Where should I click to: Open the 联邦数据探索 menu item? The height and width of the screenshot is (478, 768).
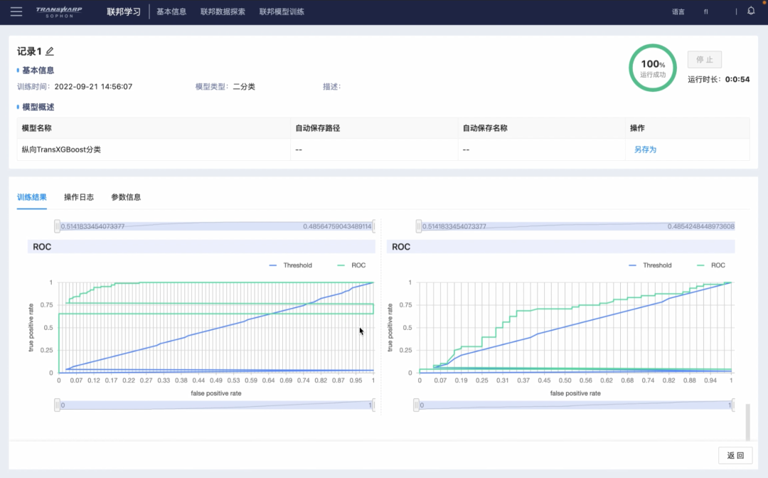pos(223,12)
